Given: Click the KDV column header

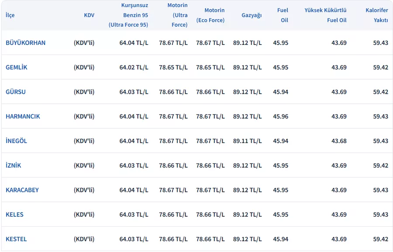Looking at the screenshot, I should (x=89, y=15).
